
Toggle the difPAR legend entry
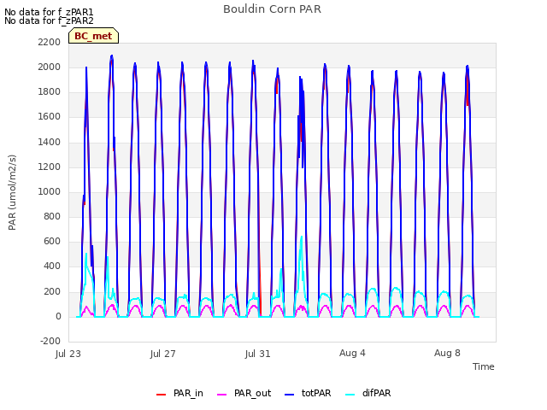368,393
